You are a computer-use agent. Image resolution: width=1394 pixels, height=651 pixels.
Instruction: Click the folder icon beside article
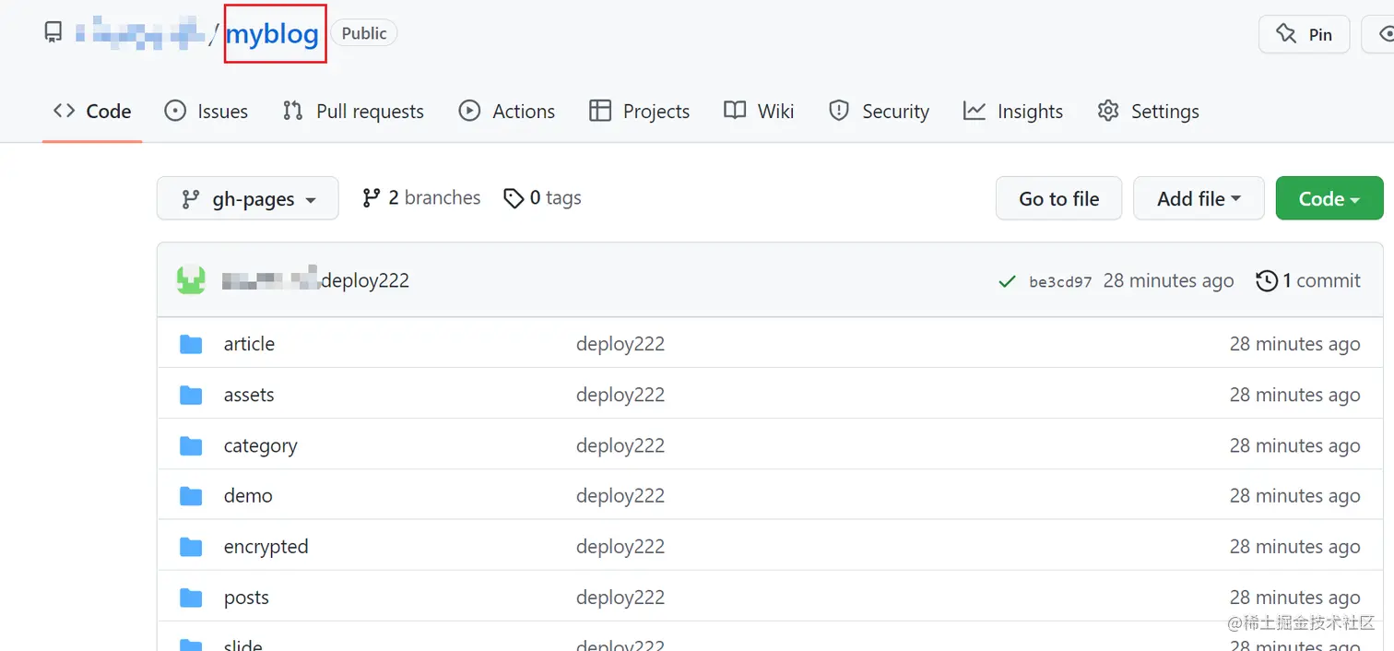coord(191,344)
